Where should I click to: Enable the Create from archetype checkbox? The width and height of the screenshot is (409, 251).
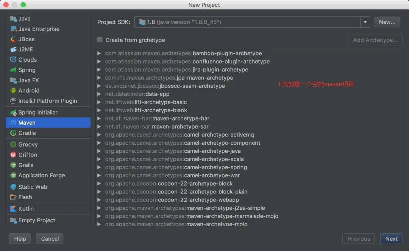tap(100, 40)
